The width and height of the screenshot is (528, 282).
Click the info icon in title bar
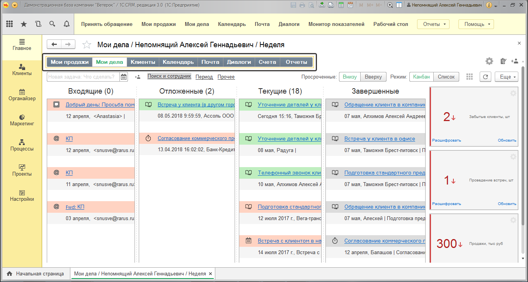pos(489,5)
